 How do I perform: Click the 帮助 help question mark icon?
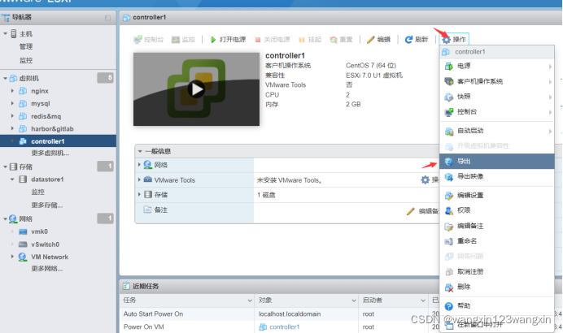449,306
